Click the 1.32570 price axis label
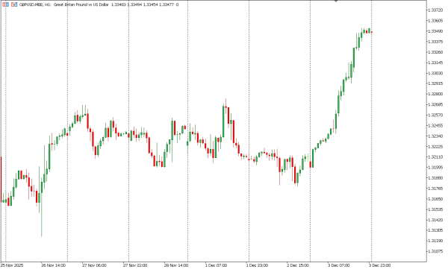 [x=435, y=115]
